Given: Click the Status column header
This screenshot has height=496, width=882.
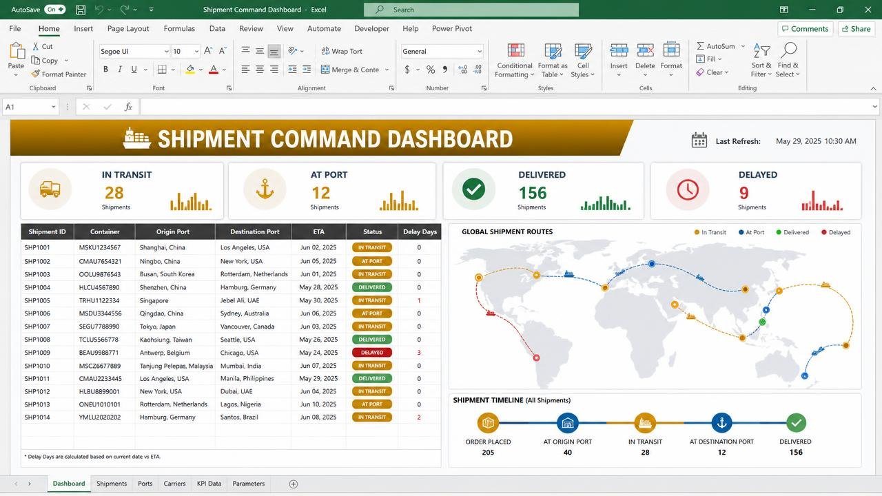Looking at the screenshot, I should (x=372, y=231).
